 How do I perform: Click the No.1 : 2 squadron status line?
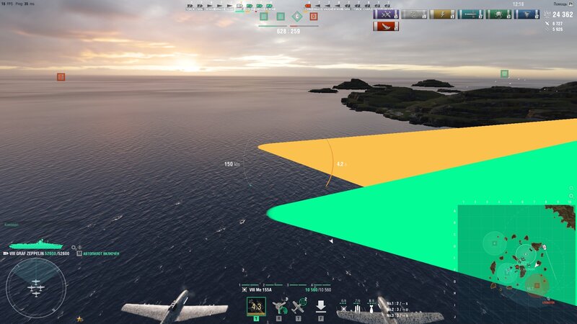click(x=397, y=304)
